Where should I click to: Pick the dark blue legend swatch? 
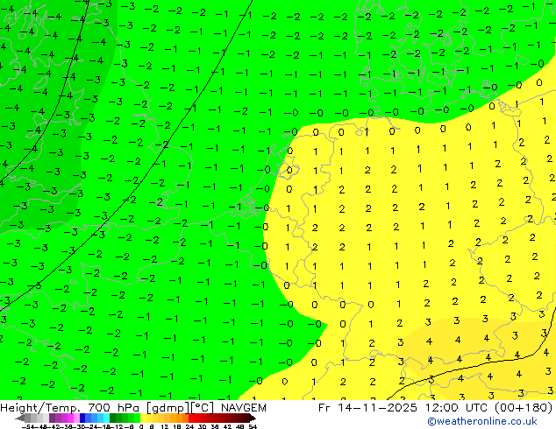point(82,418)
